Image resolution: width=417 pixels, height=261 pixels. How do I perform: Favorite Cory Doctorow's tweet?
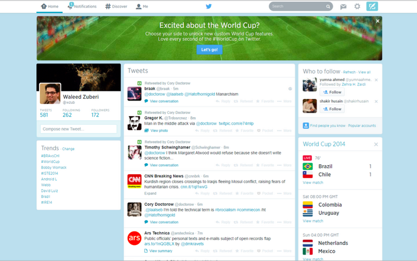click(x=265, y=222)
